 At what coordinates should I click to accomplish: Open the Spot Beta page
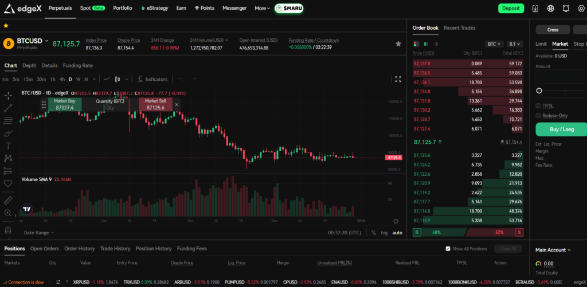pyautogui.click(x=92, y=8)
